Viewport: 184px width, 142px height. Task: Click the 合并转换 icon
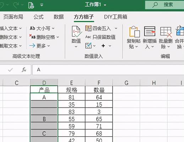pyautogui.click(x=180, y=31)
